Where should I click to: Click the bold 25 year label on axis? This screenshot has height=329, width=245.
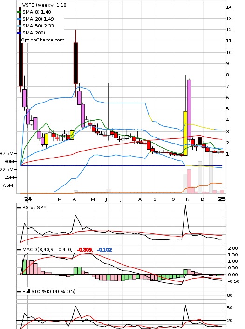[x=222, y=199]
